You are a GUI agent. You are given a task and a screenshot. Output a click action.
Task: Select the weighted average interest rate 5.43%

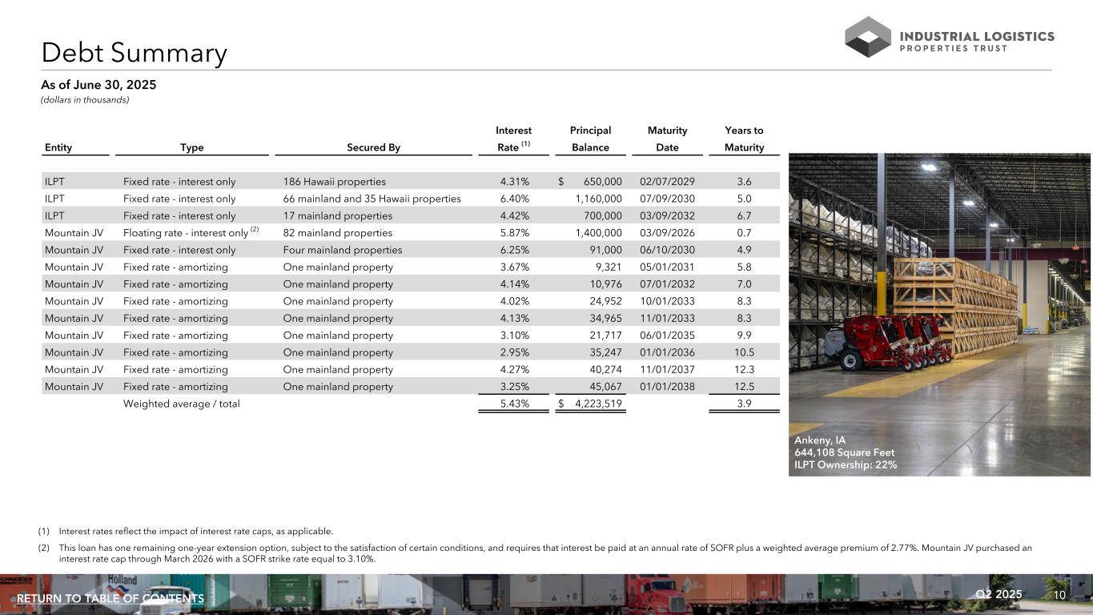pos(514,404)
